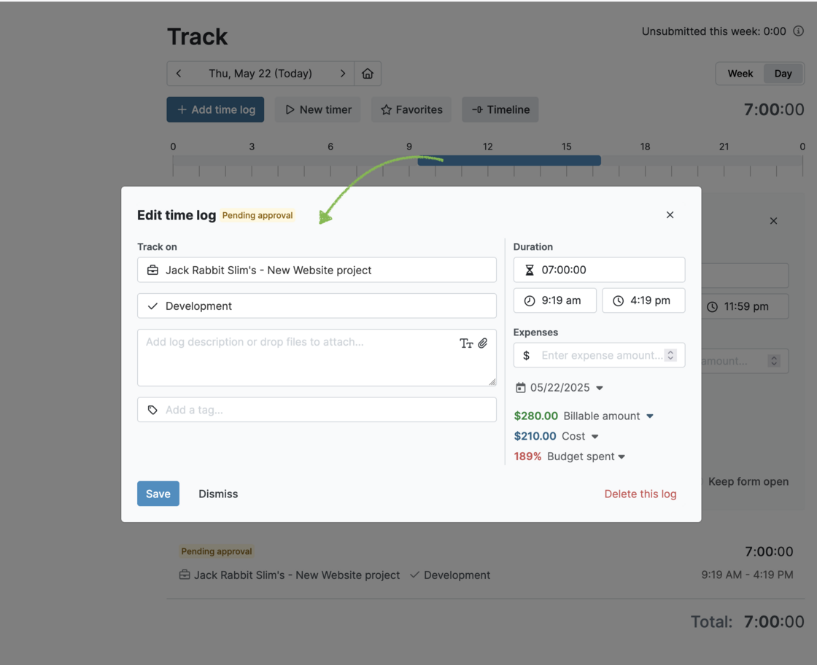Go to previous day with left chevron
The width and height of the screenshot is (817, 665).
179,74
